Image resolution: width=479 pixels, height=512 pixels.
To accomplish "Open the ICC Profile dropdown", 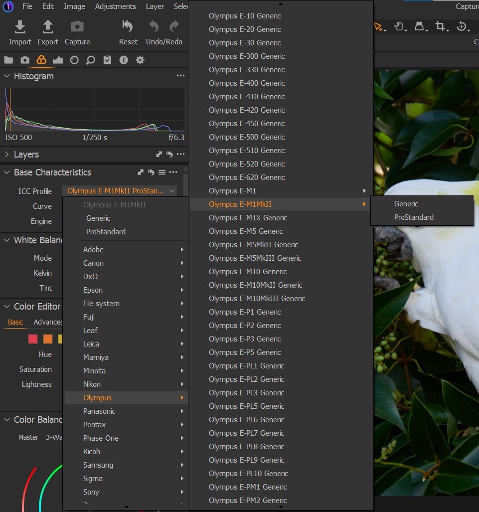I will click(x=120, y=191).
